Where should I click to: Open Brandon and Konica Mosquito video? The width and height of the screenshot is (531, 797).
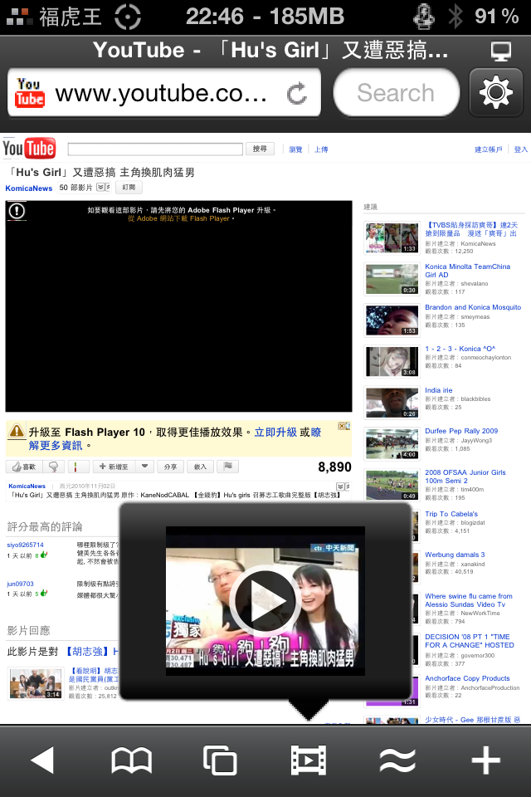(473, 307)
